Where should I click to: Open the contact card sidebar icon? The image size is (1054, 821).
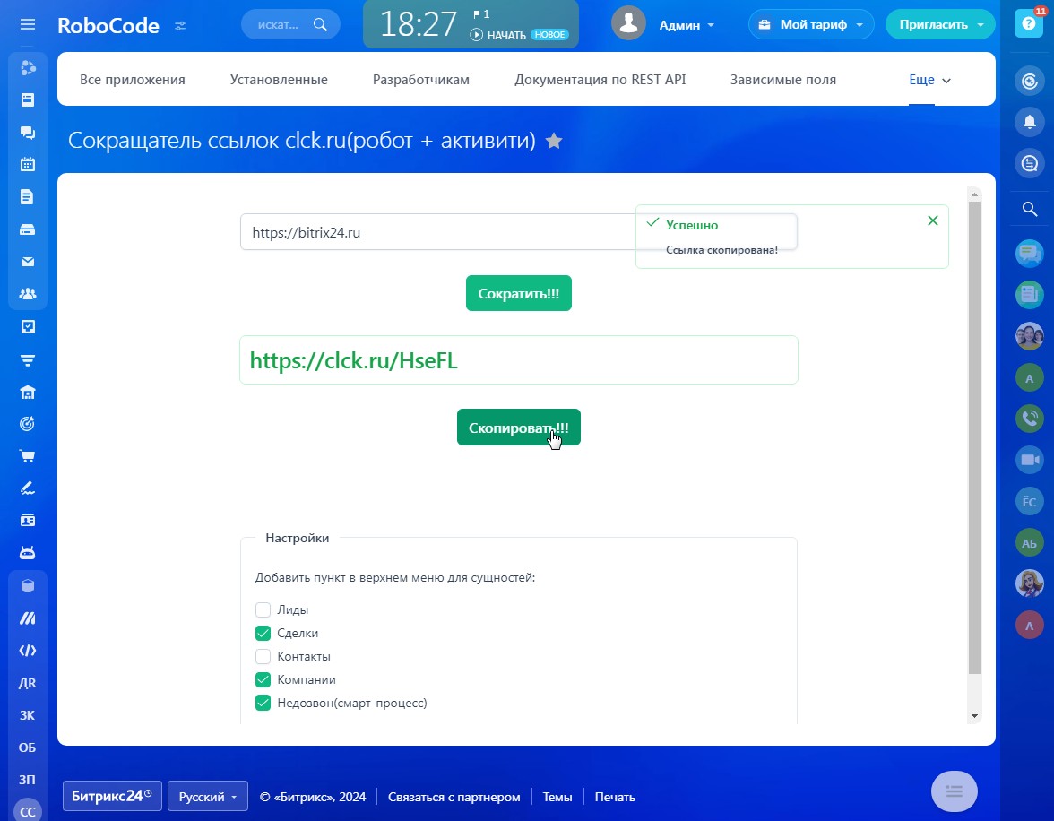point(28,521)
